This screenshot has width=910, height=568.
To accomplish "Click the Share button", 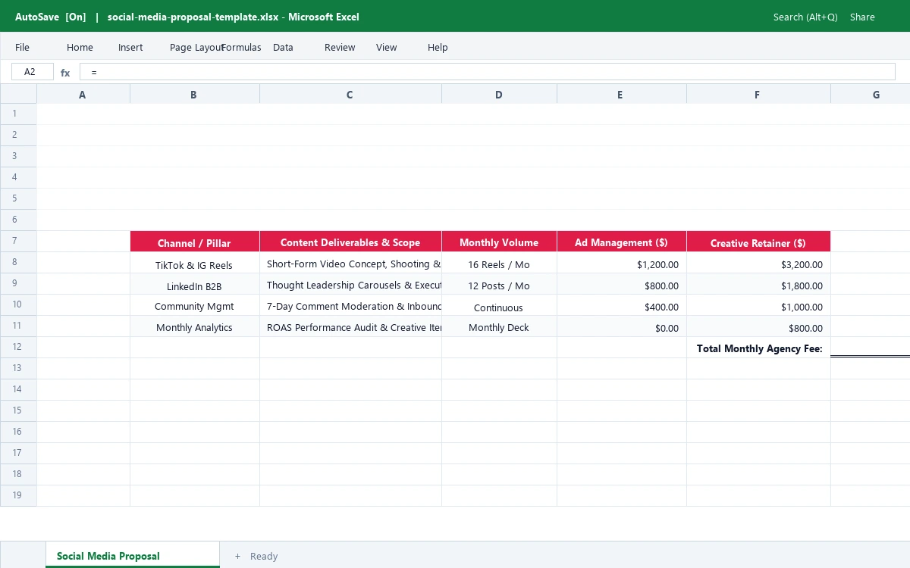I will (862, 17).
